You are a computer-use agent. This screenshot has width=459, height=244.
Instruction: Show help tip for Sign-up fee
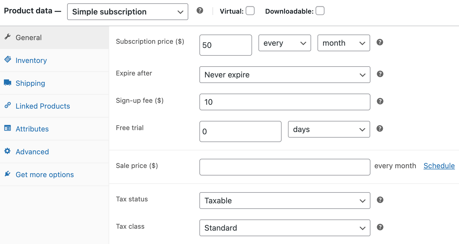tap(380, 101)
